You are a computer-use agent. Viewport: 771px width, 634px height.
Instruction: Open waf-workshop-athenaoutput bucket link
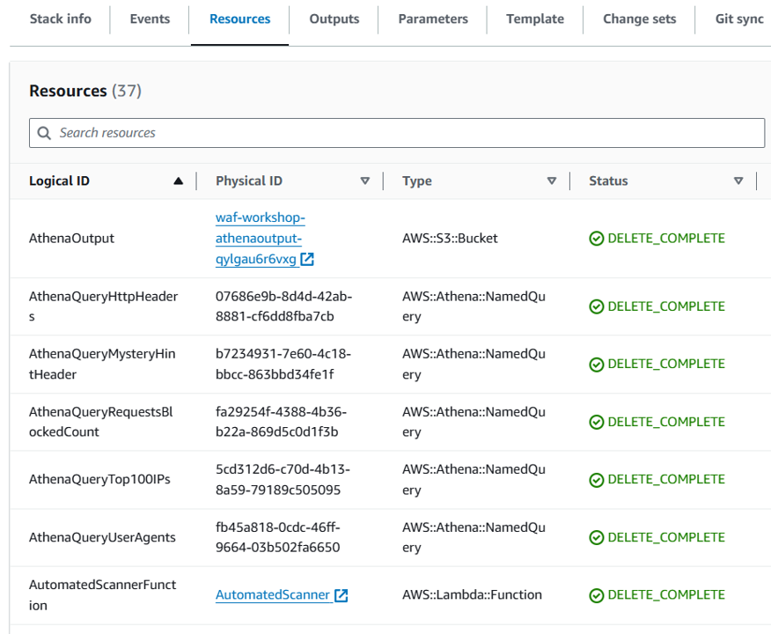point(260,239)
